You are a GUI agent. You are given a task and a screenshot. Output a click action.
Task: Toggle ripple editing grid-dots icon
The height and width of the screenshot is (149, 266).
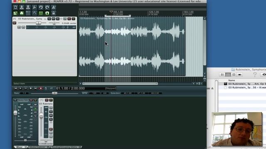(28, 13)
